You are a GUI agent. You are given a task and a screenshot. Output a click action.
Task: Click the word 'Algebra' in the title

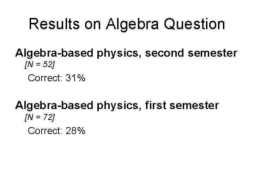point(132,25)
